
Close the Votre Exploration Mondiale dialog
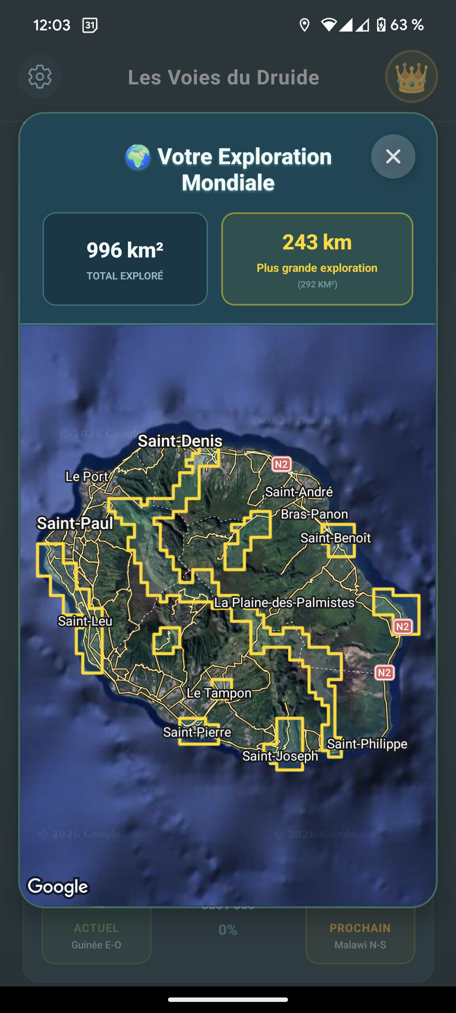[393, 157]
